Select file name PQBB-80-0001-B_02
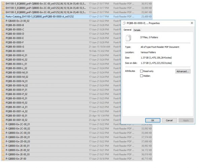Image resolution: width=202 pixels, height=168 pixels. click(x=16, y=120)
